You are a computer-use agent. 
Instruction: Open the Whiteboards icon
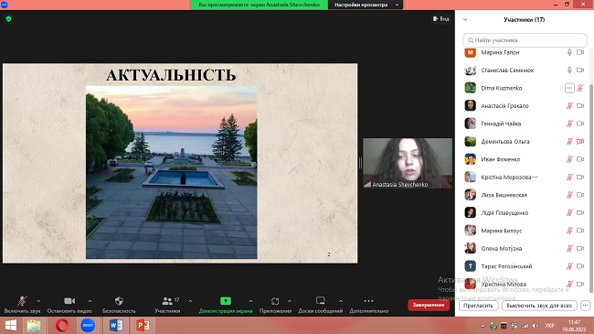point(321,301)
